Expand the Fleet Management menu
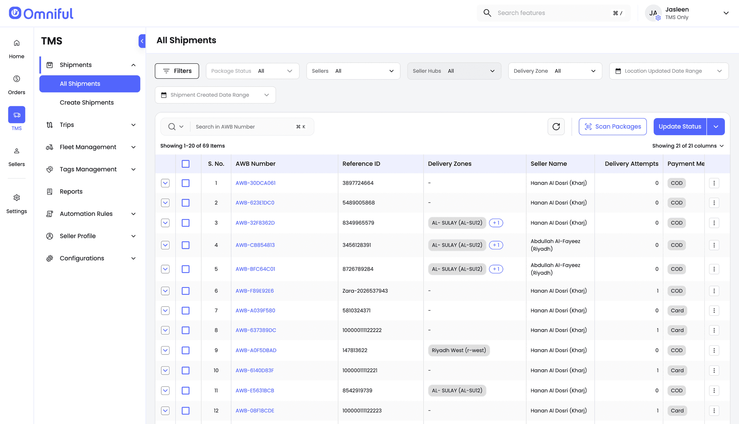The image size is (739, 424). point(90,147)
